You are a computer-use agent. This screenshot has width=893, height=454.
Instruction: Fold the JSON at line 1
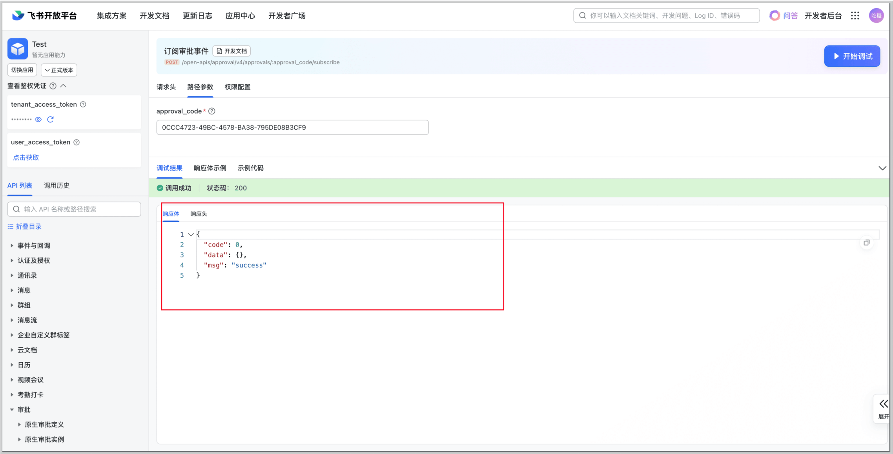[191, 234]
